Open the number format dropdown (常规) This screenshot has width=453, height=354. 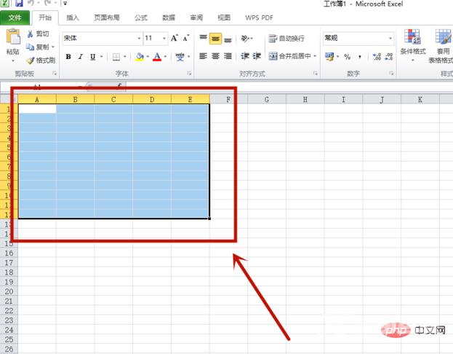click(x=390, y=38)
